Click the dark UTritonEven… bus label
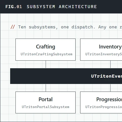 coord(107,76)
